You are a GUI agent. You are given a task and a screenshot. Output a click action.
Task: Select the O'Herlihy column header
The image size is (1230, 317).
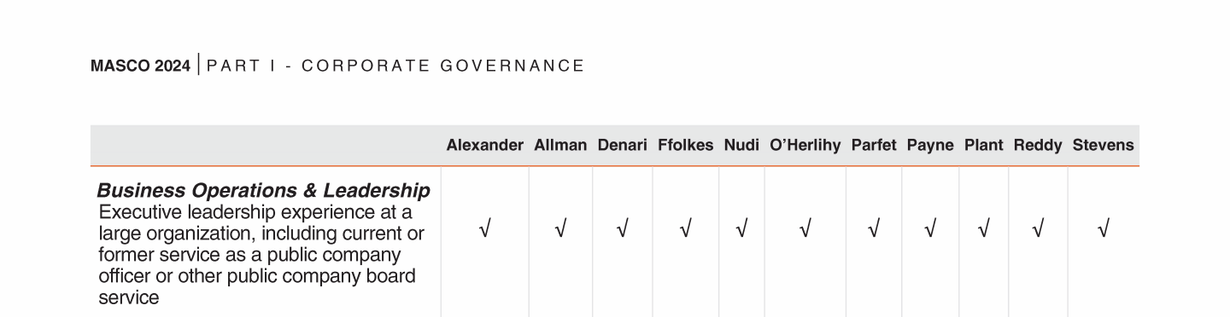(x=805, y=146)
